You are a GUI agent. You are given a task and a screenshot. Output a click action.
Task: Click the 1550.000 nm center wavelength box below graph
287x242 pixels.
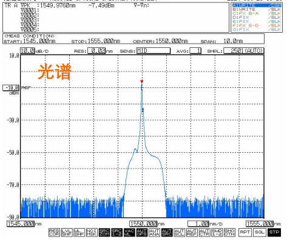click(x=143, y=224)
